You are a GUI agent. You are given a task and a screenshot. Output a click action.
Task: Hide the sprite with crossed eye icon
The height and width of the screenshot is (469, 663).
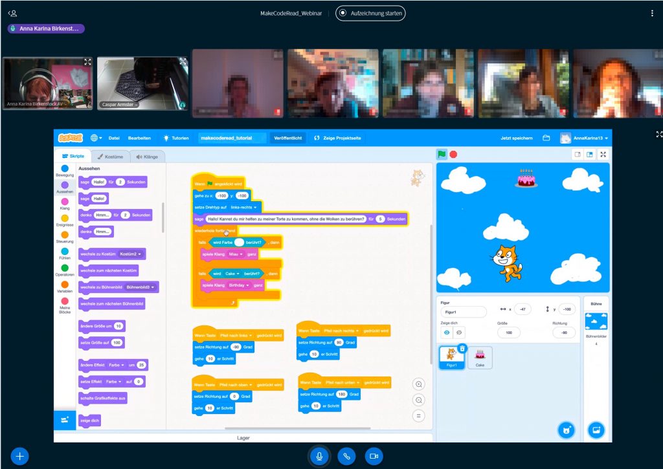[459, 333]
